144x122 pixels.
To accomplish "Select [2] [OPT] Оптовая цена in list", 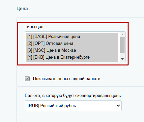I will [72, 44].
